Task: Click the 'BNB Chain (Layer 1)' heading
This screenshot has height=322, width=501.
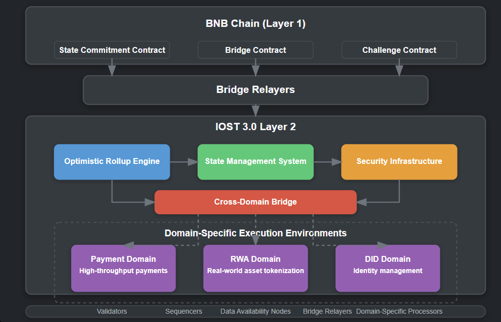Action: pyautogui.click(x=255, y=23)
